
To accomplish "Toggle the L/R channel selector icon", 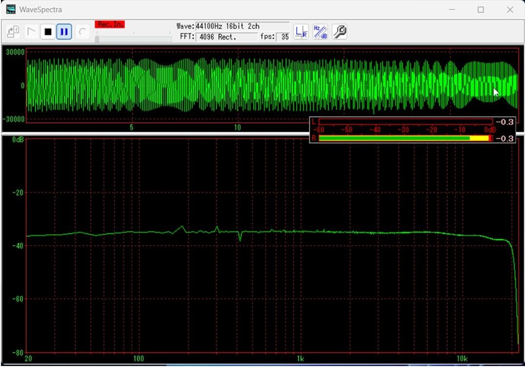I will [300, 32].
